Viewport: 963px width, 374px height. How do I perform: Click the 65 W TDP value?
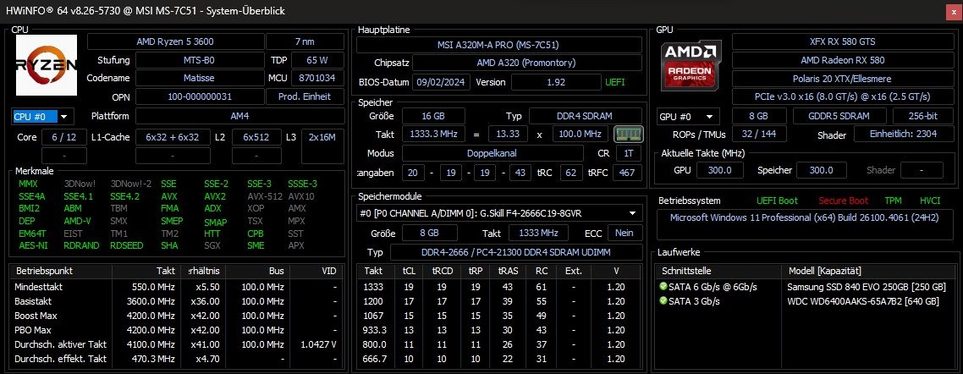click(316, 60)
